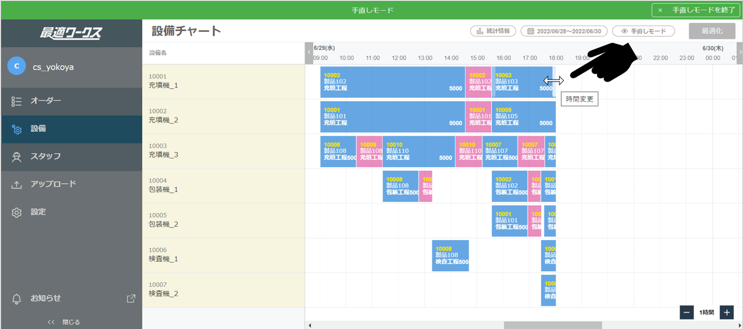Viewport: 743px width, 329px height.
Task: Open お知らせ notifications link
Action: [46, 298]
